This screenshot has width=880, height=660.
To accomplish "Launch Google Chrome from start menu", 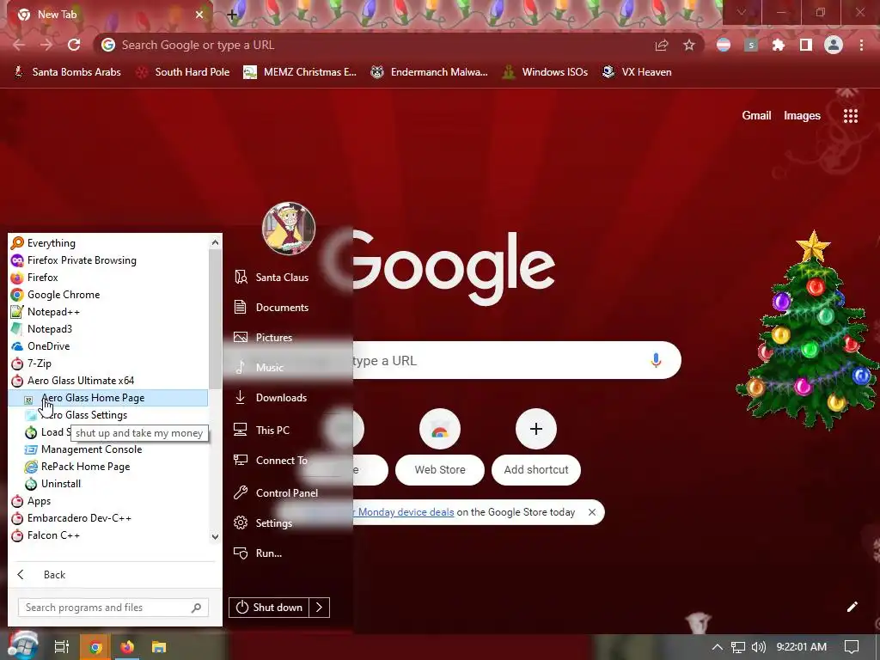I will coord(107,295).
